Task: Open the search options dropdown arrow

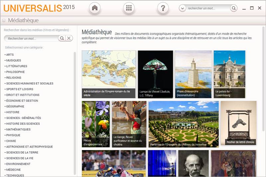Action: 182,8
